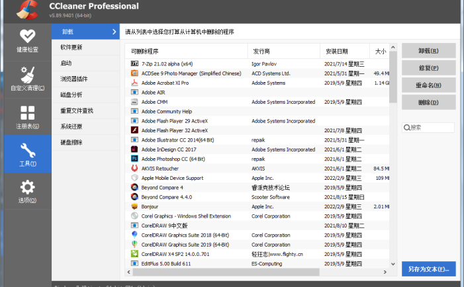464x287 pixels.
Task: Click the Igor Pavlov publisher cell
Action: 264,64
